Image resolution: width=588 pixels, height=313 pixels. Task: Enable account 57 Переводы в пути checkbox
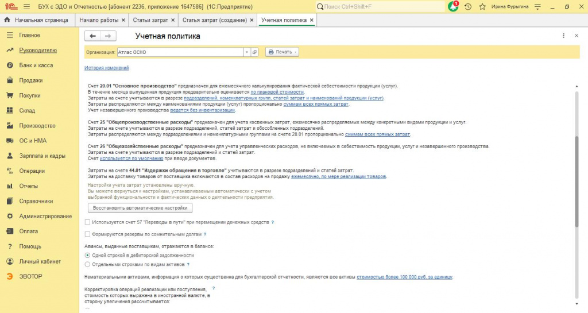tap(87, 222)
